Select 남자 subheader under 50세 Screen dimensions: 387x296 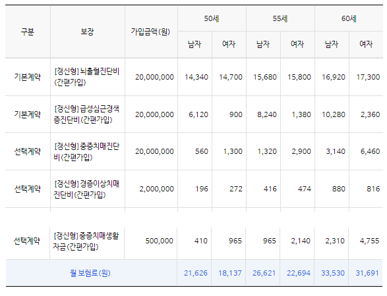tap(194, 44)
